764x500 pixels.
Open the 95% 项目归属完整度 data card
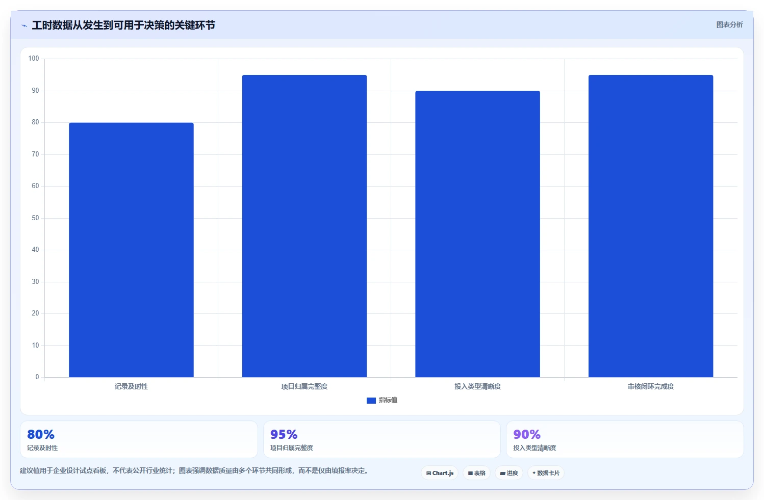pos(381,439)
